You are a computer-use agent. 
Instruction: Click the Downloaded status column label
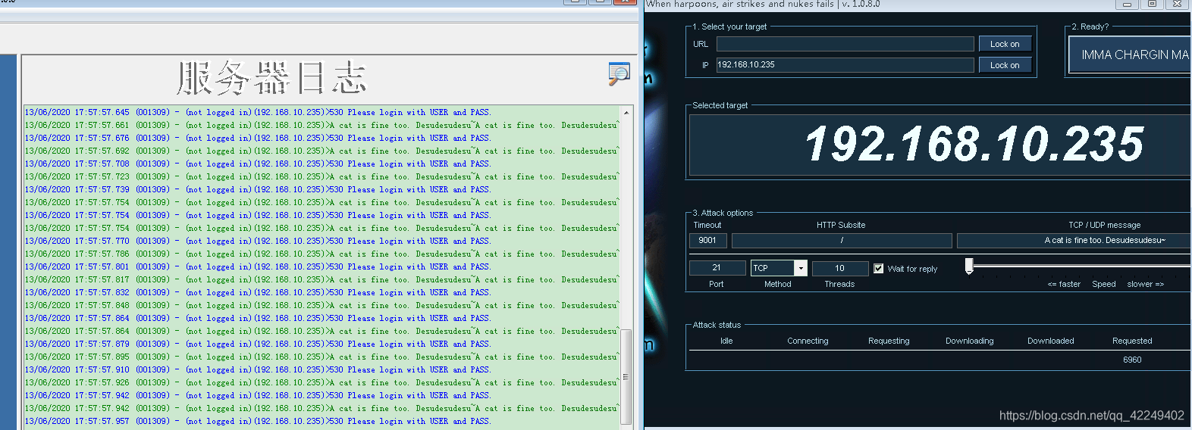[x=1050, y=341]
